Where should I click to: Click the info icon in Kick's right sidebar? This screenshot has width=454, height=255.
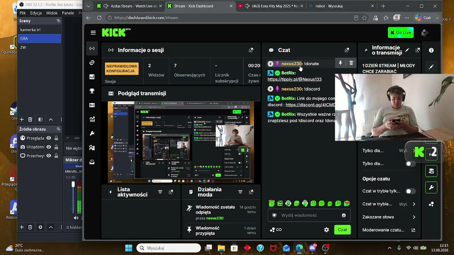click(431, 50)
